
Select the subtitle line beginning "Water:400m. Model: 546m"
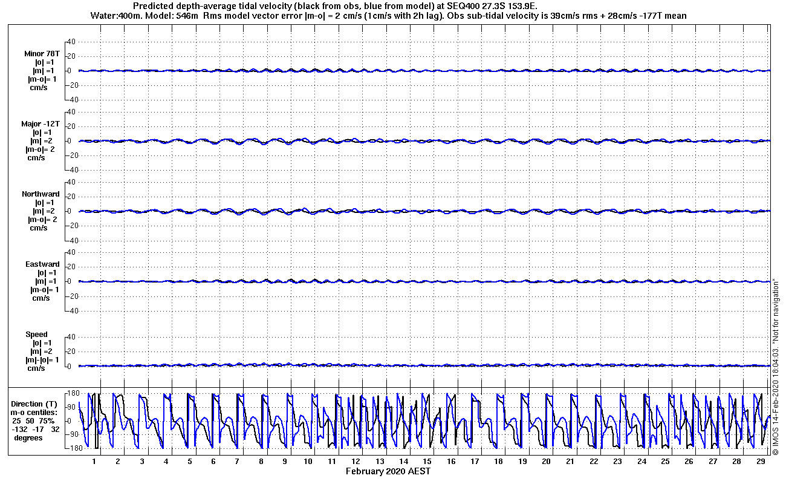click(389, 15)
